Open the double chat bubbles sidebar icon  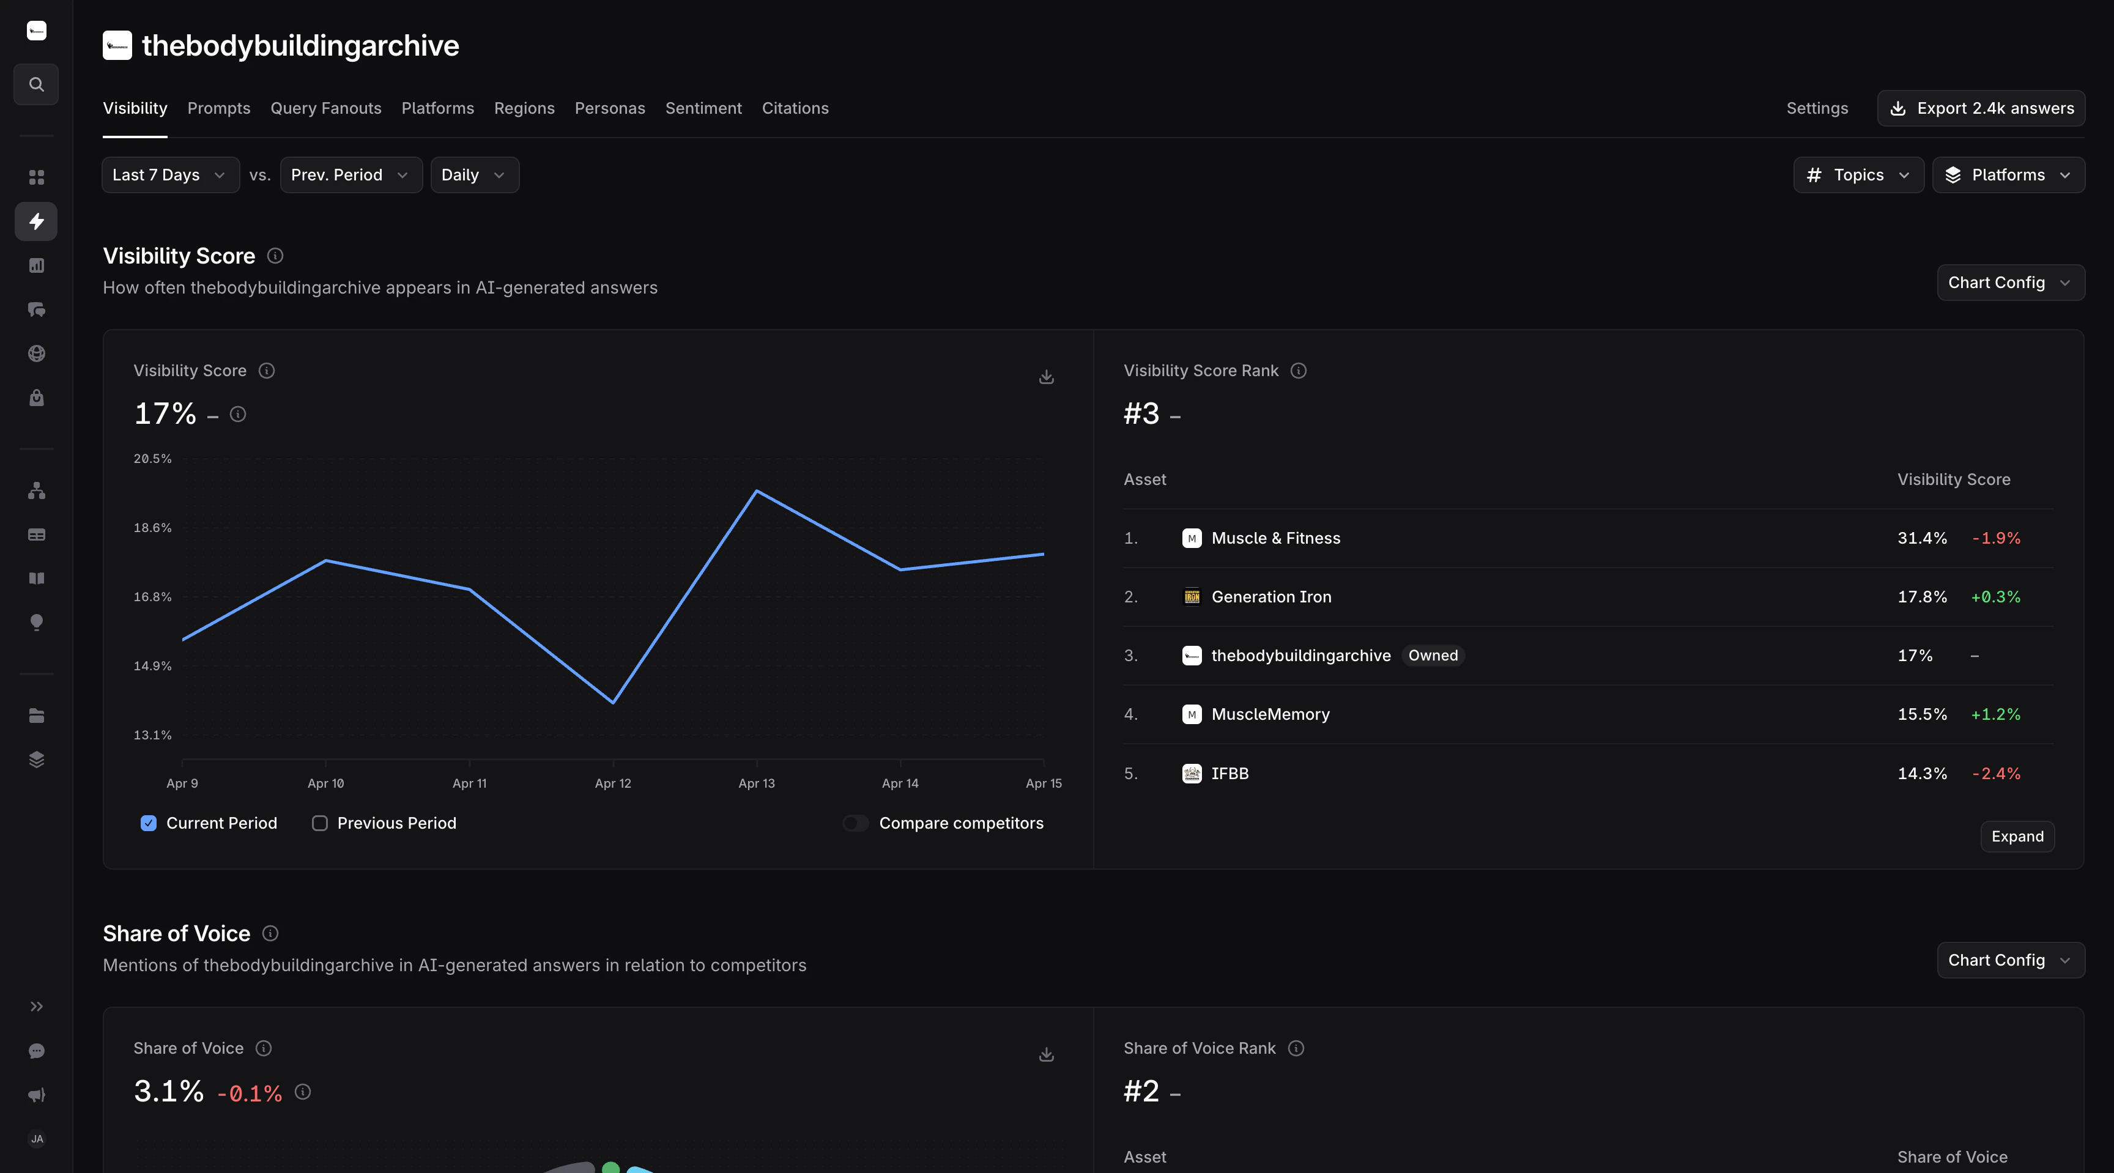click(x=36, y=309)
